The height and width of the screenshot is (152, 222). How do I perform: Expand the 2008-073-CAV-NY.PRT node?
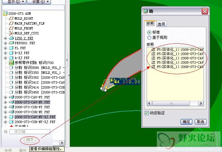5,102
